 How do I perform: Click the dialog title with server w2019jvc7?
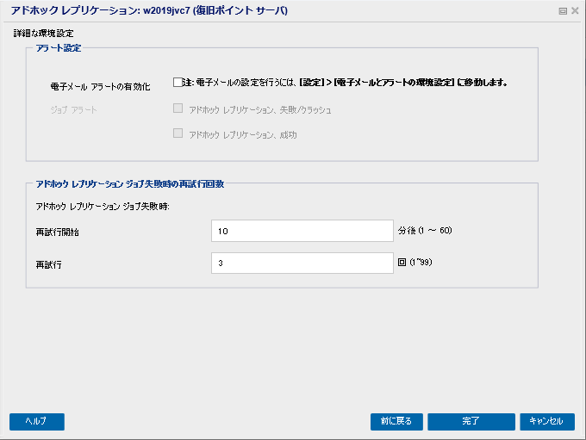149,10
